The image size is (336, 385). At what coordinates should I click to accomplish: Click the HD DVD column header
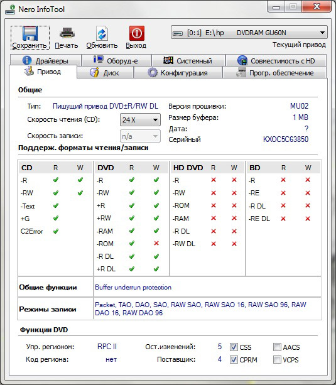pyautogui.click(x=188, y=168)
